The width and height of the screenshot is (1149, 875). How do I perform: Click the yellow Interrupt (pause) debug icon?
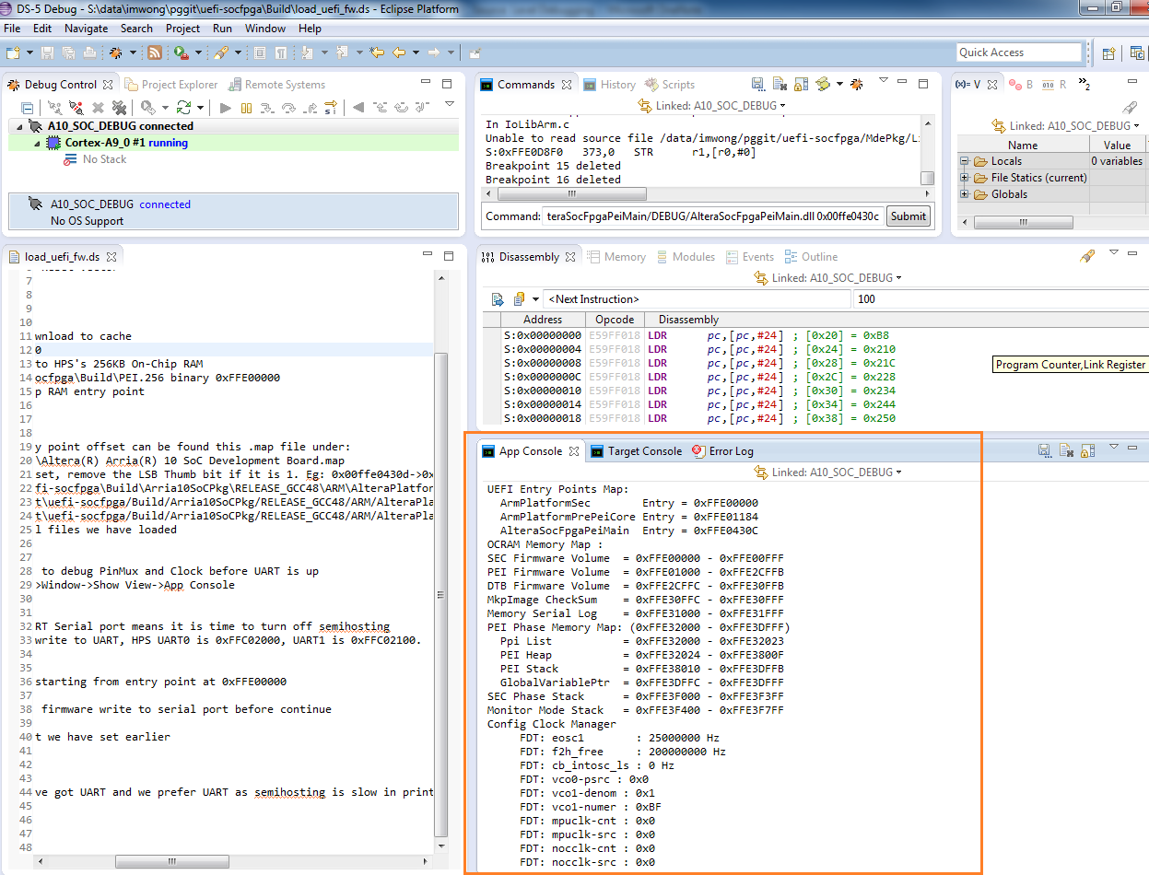point(246,108)
